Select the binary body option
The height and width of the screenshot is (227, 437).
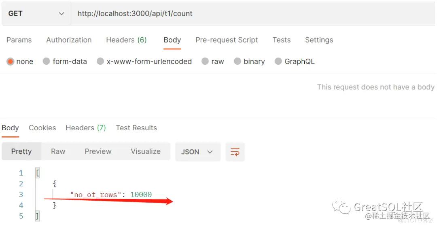click(x=249, y=62)
